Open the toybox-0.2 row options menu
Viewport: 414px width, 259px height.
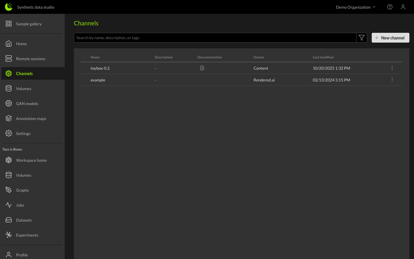[392, 68]
